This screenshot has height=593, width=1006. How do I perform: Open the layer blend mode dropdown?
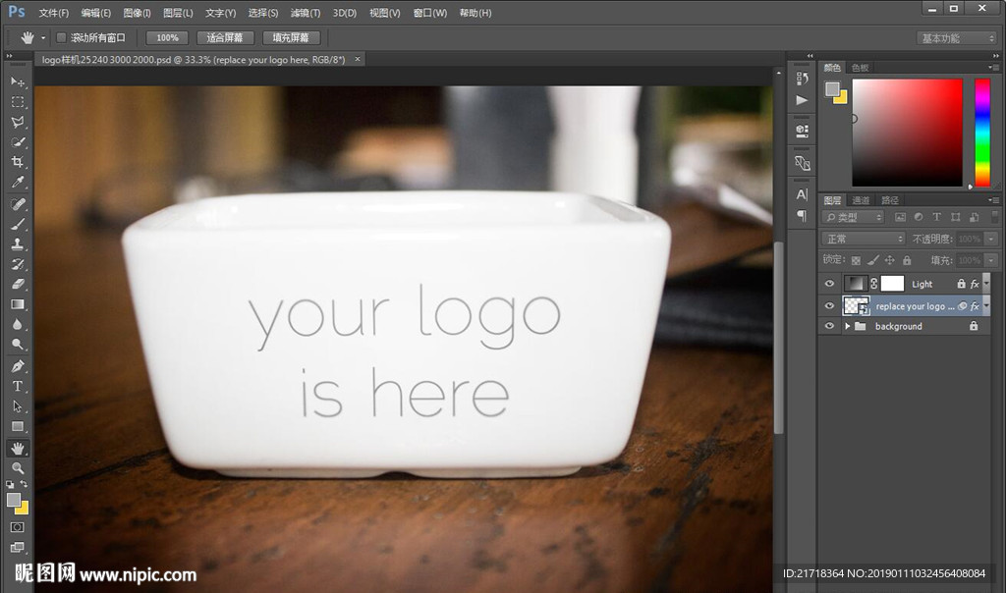point(863,239)
